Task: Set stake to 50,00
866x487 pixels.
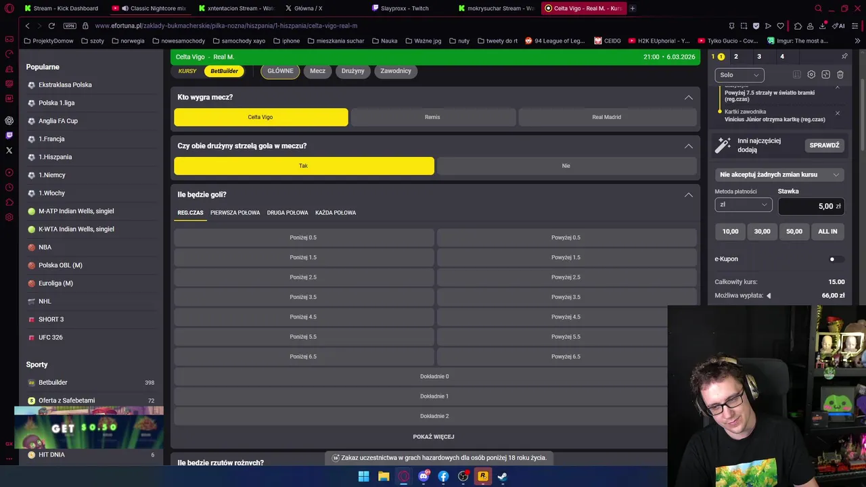Action: point(794,231)
